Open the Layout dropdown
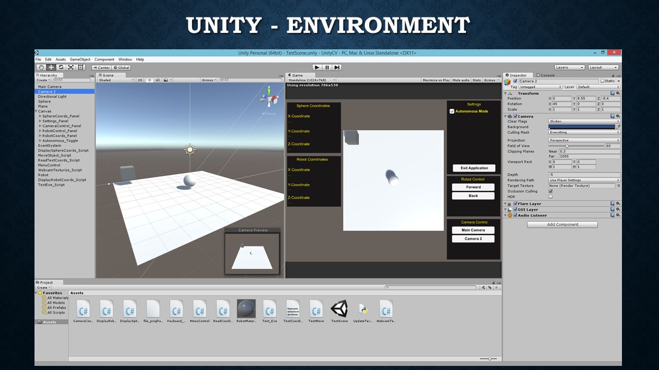The width and height of the screenshot is (659, 370). point(603,67)
